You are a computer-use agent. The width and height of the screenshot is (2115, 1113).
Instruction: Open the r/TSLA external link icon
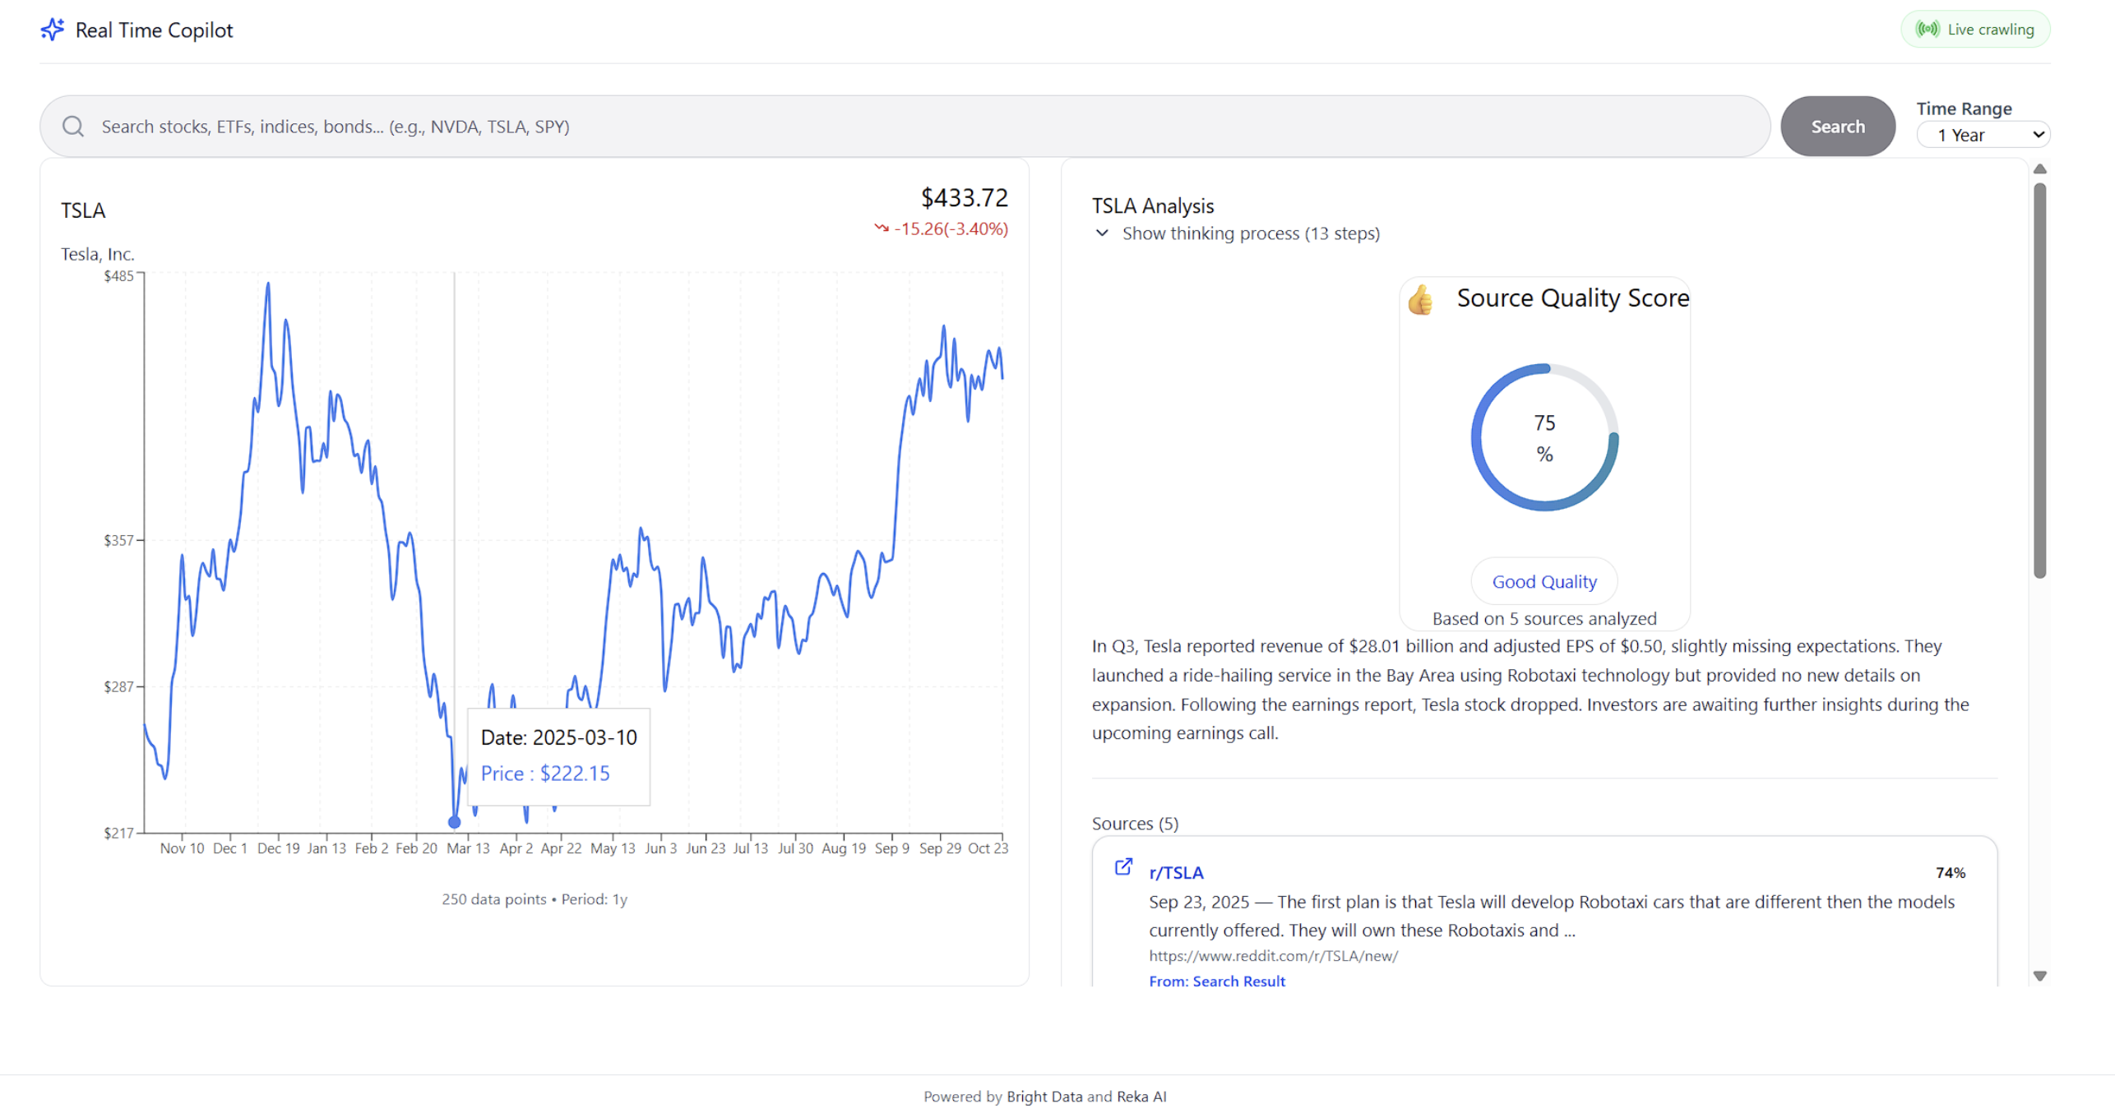pyautogui.click(x=1122, y=867)
